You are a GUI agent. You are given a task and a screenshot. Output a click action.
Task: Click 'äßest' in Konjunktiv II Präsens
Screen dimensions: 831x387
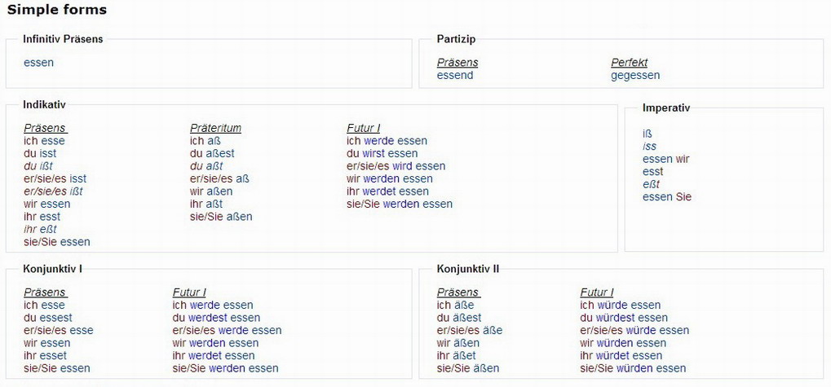466,318
